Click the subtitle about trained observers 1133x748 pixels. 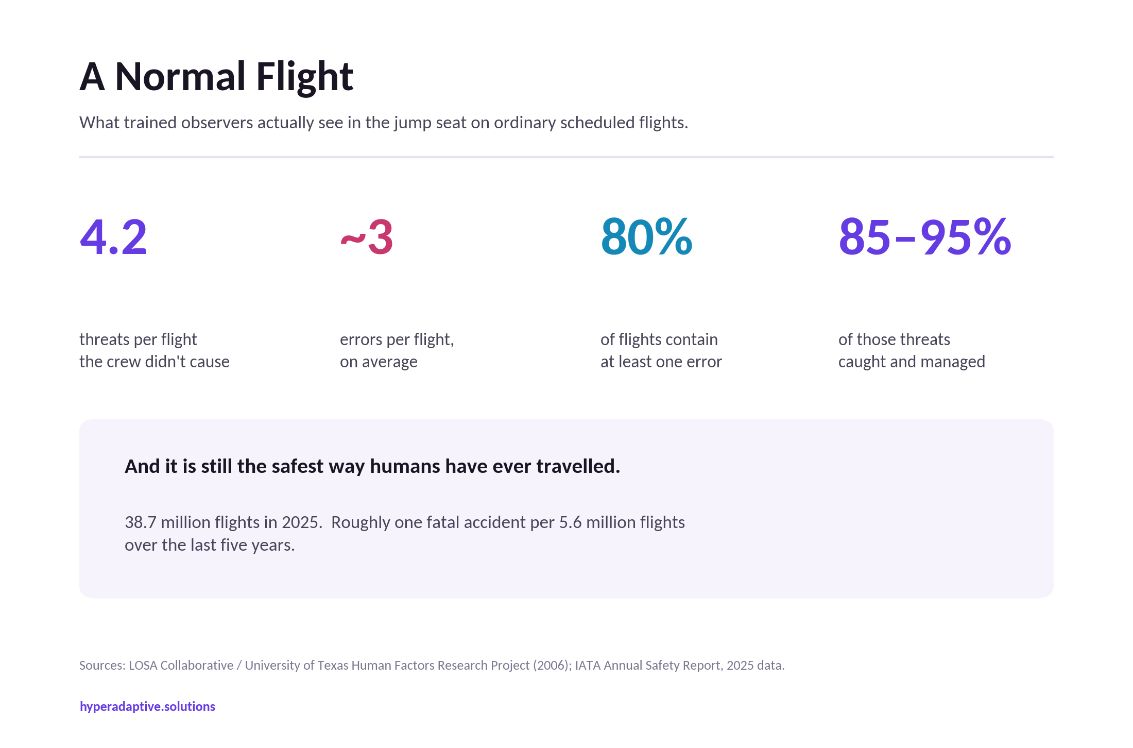[x=384, y=123]
